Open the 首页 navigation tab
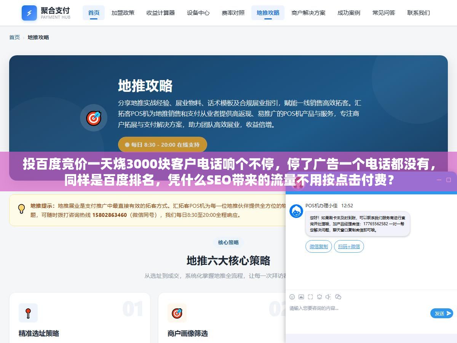Viewport: 457px width, 343px height. [x=94, y=13]
